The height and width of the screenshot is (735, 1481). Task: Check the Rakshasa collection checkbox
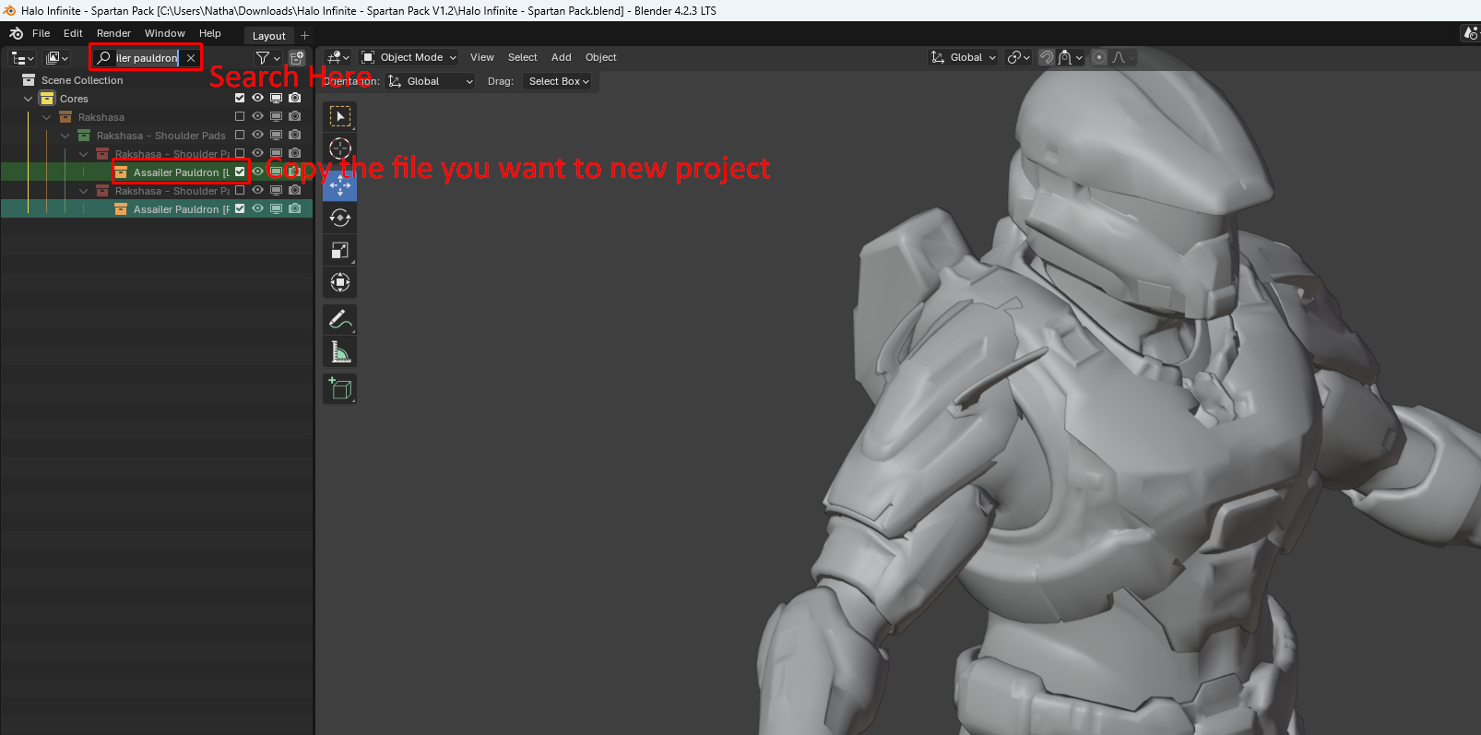[240, 116]
